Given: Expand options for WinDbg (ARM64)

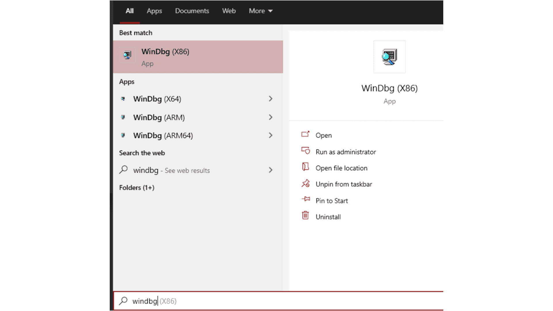Looking at the screenshot, I should (270, 135).
